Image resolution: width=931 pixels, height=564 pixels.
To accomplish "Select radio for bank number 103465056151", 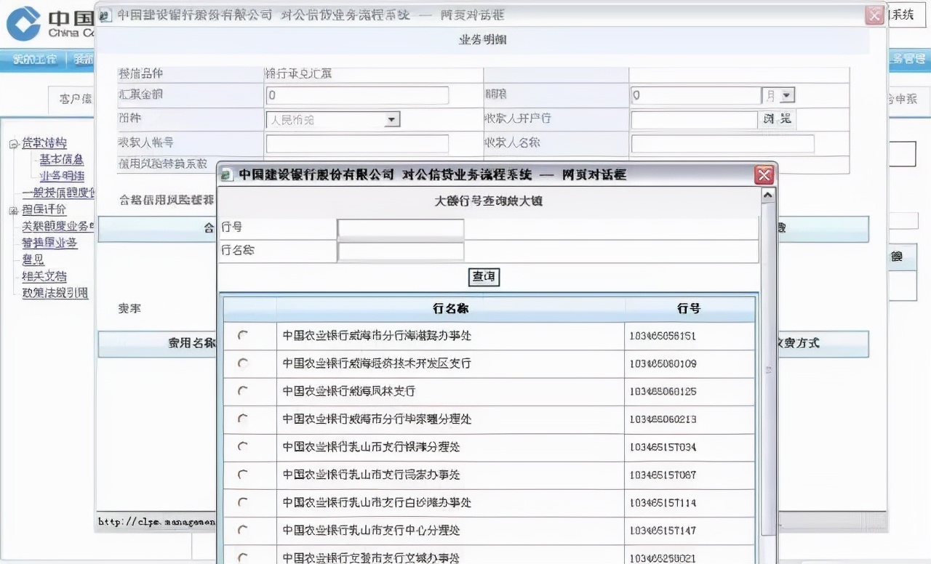I will [x=243, y=335].
